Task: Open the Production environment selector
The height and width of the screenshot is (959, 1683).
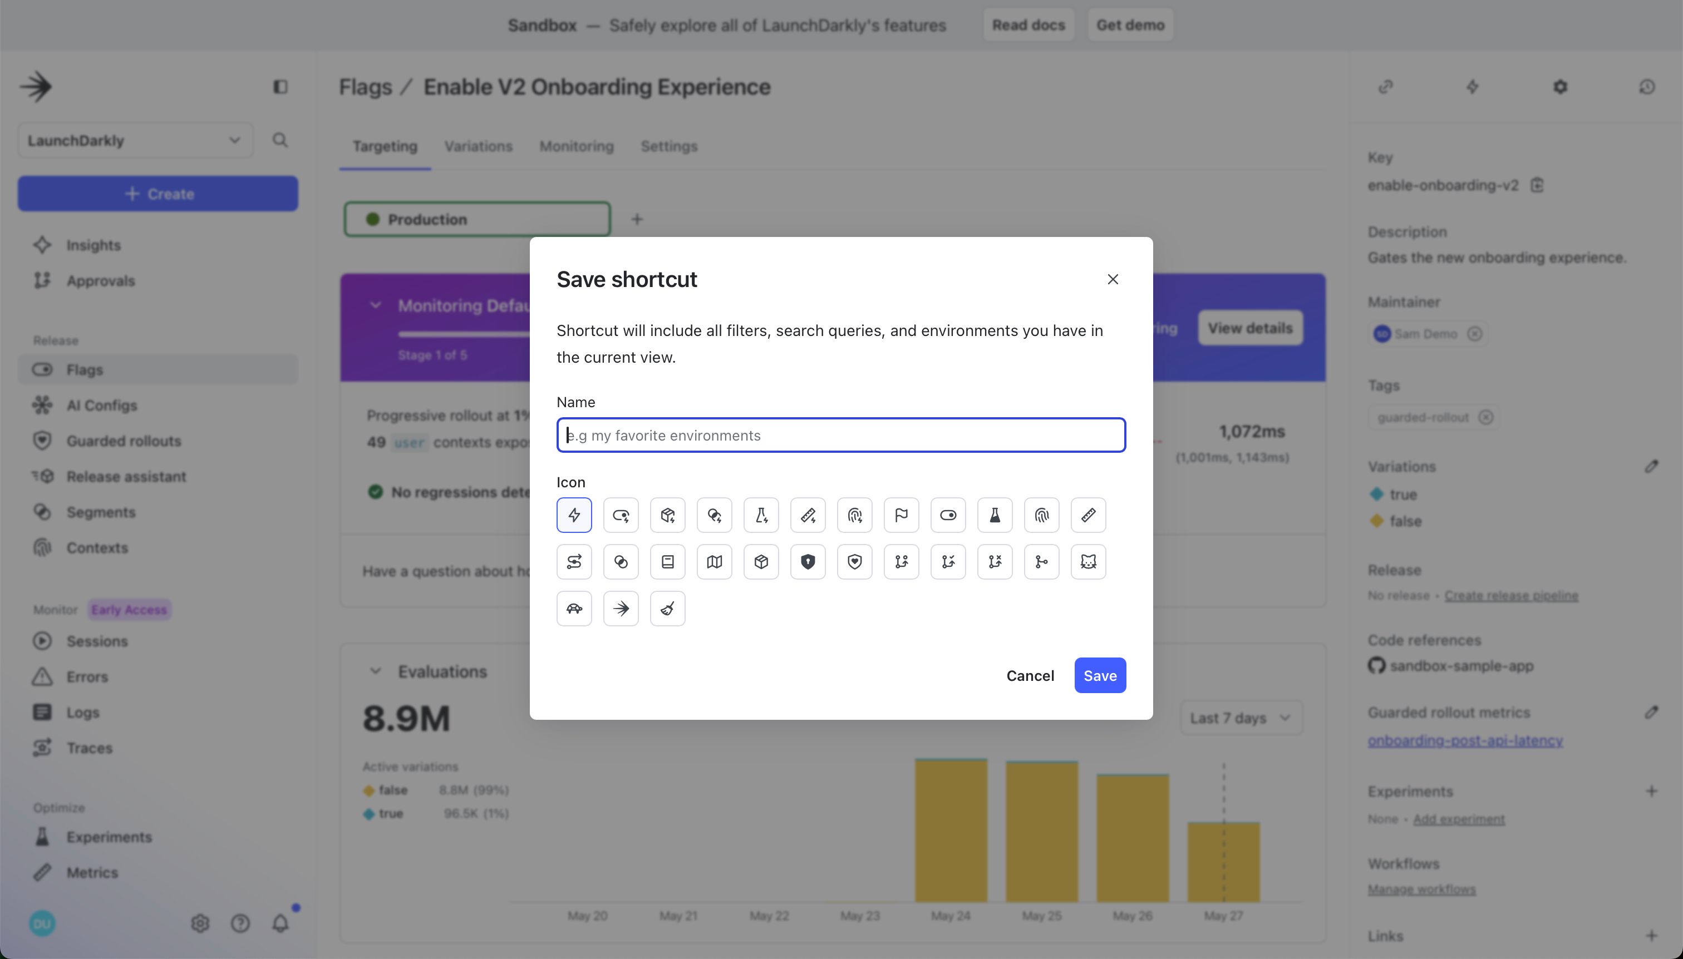Action: tap(477, 219)
